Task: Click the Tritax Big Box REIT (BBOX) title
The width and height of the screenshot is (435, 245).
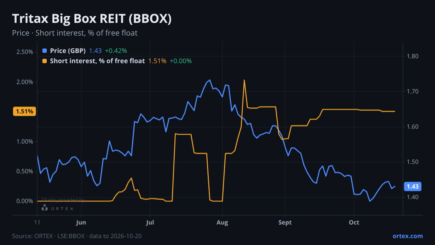Action: point(92,19)
